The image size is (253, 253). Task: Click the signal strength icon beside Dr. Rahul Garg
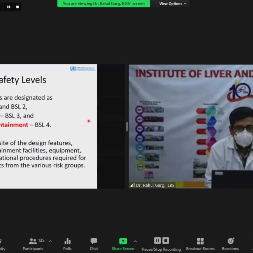pyautogui.click(x=132, y=186)
